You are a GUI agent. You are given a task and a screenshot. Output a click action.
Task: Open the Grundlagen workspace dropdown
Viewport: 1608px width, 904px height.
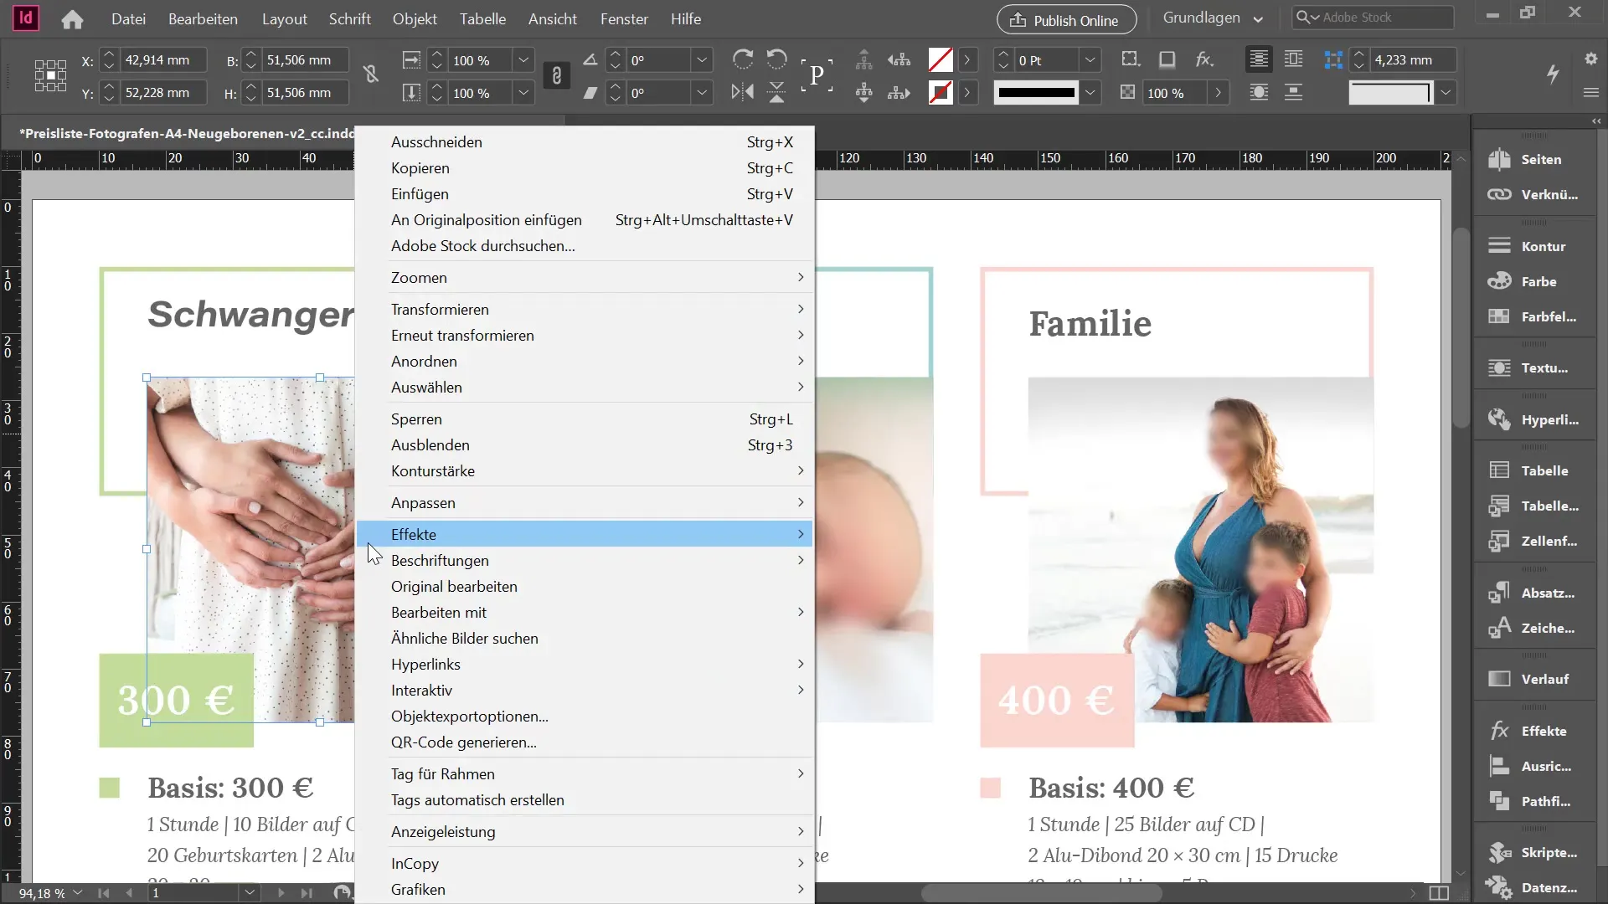tap(1212, 18)
